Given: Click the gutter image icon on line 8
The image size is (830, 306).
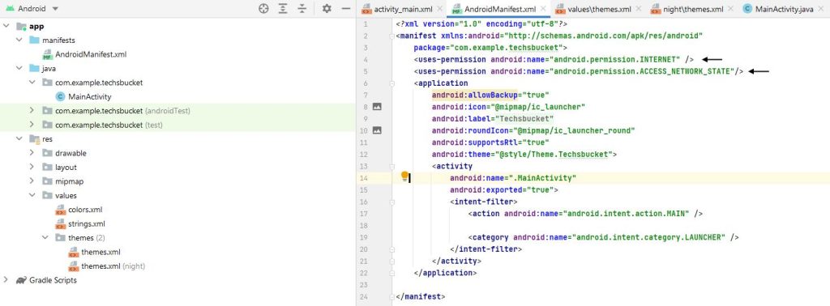Looking at the screenshot, I should [x=377, y=106].
